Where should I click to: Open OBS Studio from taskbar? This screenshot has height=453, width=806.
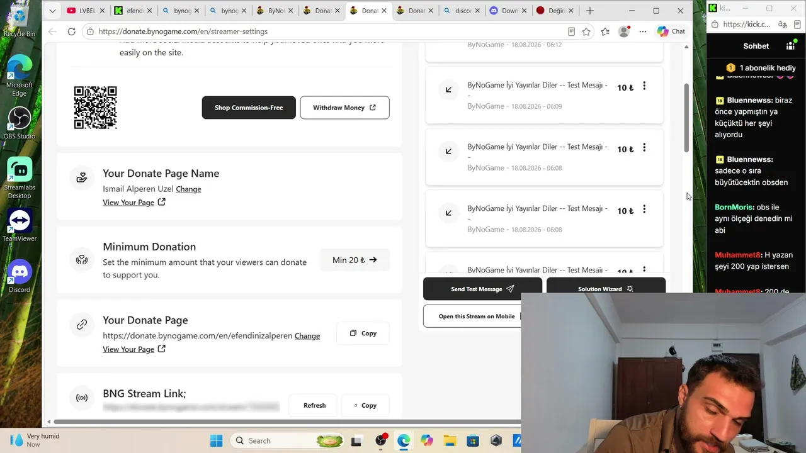(381, 440)
